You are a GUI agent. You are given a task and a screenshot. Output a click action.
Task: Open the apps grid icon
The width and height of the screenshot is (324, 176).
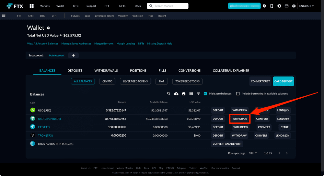[x=32, y=6]
